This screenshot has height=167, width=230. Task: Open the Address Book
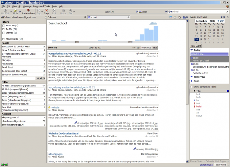tap(28, 12)
